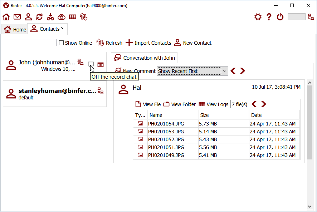Viewport: 317px width, 212px height.
Task: Open View Logs for files
Action: [x=214, y=104]
